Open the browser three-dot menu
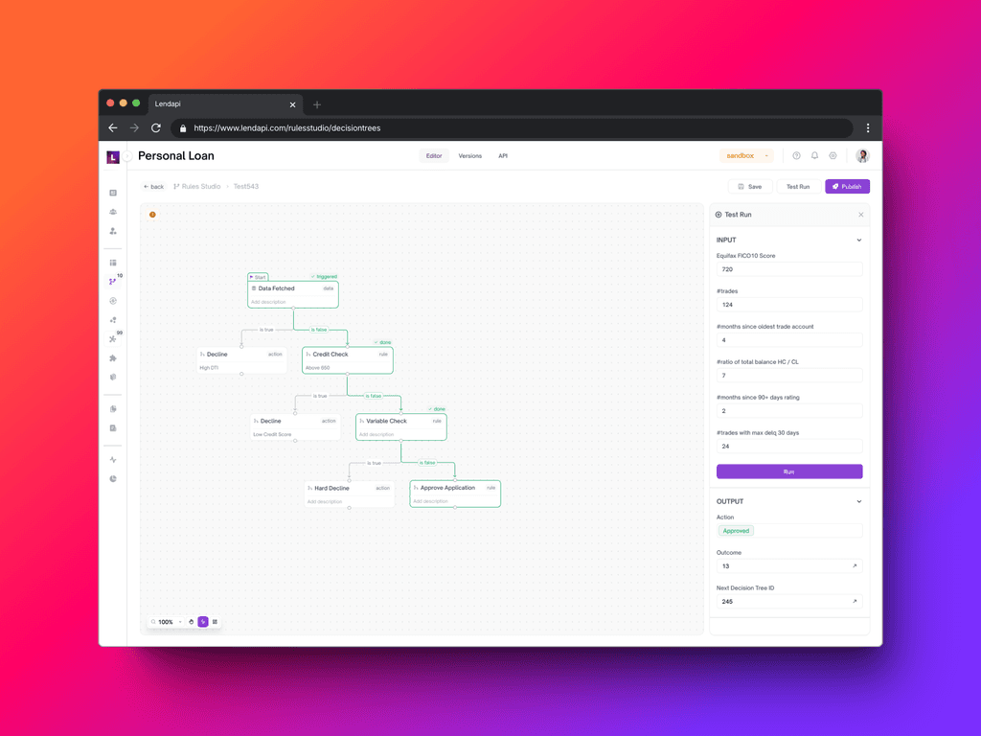This screenshot has height=736, width=981. pos(868,128)
